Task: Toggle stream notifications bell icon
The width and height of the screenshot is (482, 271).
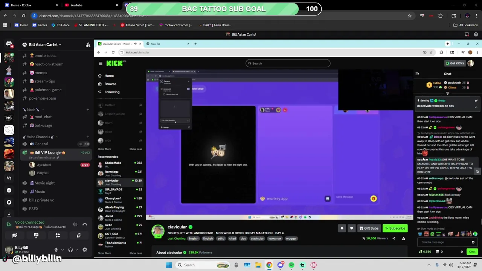Action: [342, 228]
